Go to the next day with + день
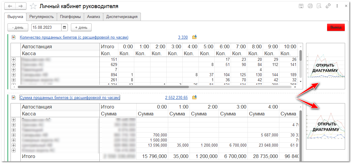 pos(81,28)
